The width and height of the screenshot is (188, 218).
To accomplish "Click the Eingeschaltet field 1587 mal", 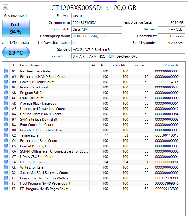I will [x=172, y=36].
